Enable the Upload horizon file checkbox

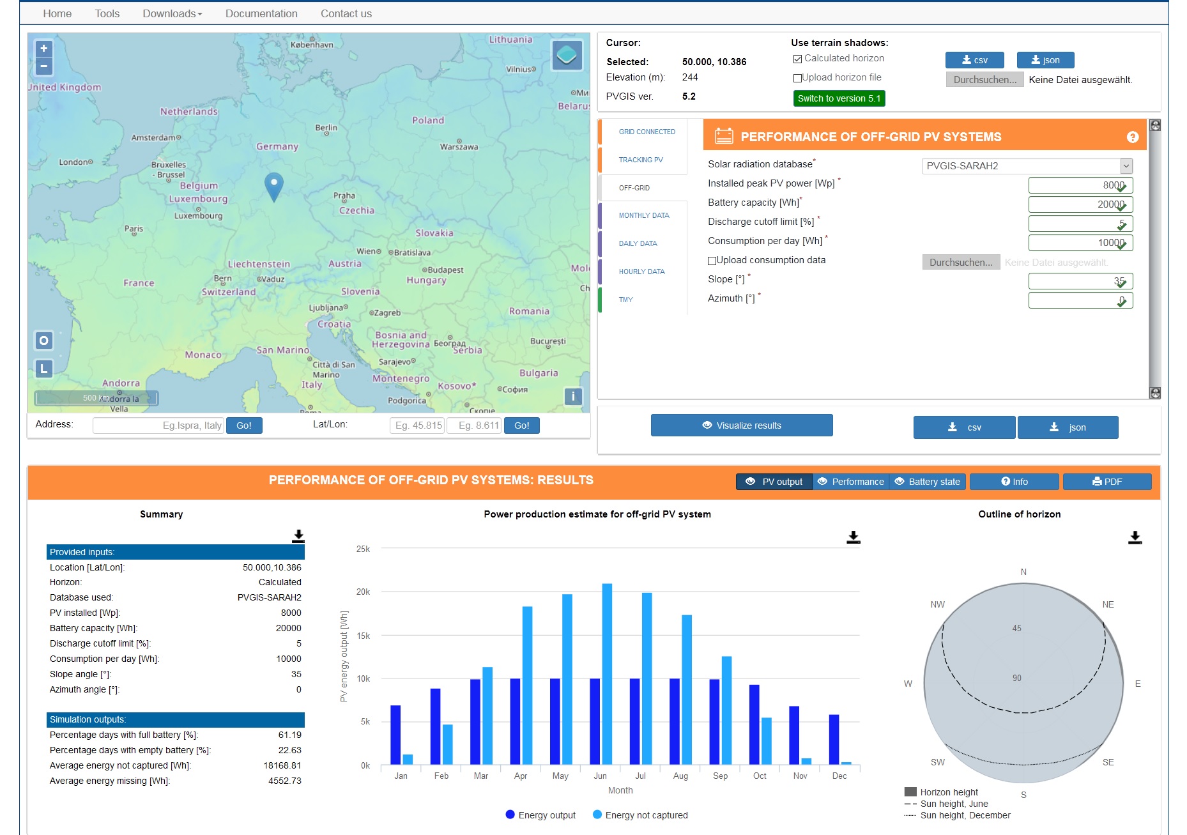pyautogui.click(x=797, y=78)
